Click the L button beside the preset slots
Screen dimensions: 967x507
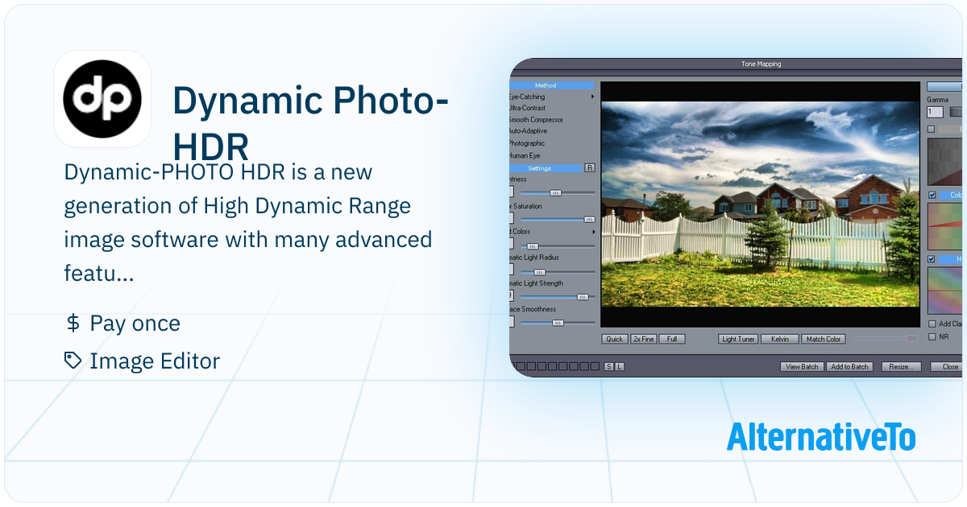coord(620,367)
